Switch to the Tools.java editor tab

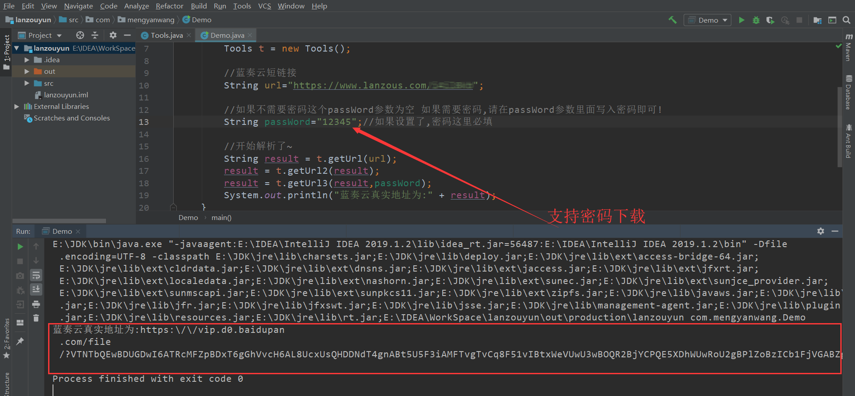pyautogui.click(x=166, y=35)
